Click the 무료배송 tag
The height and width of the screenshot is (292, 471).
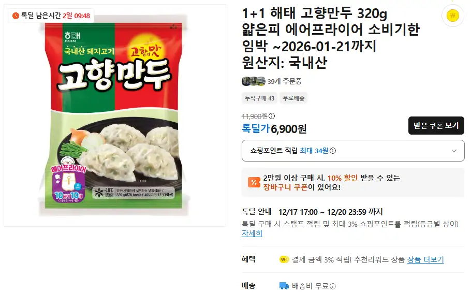click(293, 98)
